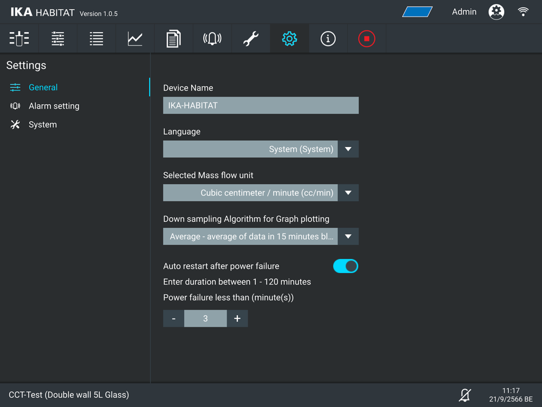
Task: Click the IKA HABITAT logo
Action: [42, 12]
